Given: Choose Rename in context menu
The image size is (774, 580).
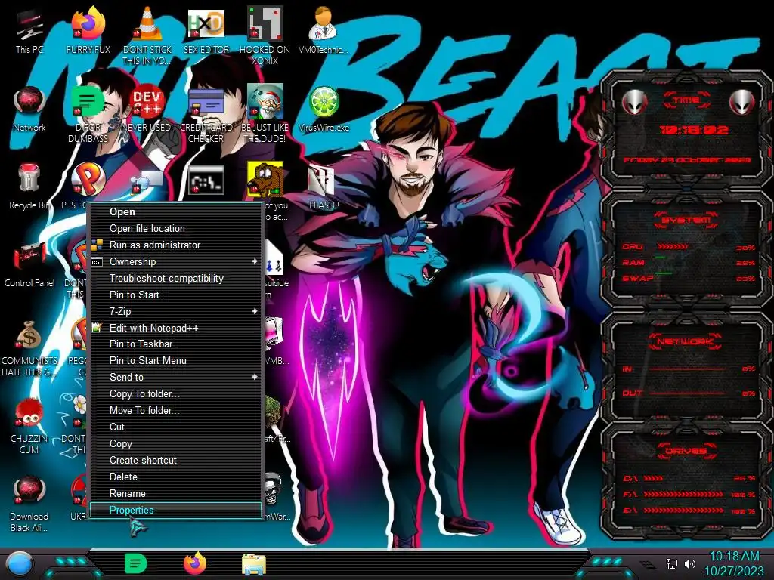Looking at the screenshot, I should tap(175, 493).
